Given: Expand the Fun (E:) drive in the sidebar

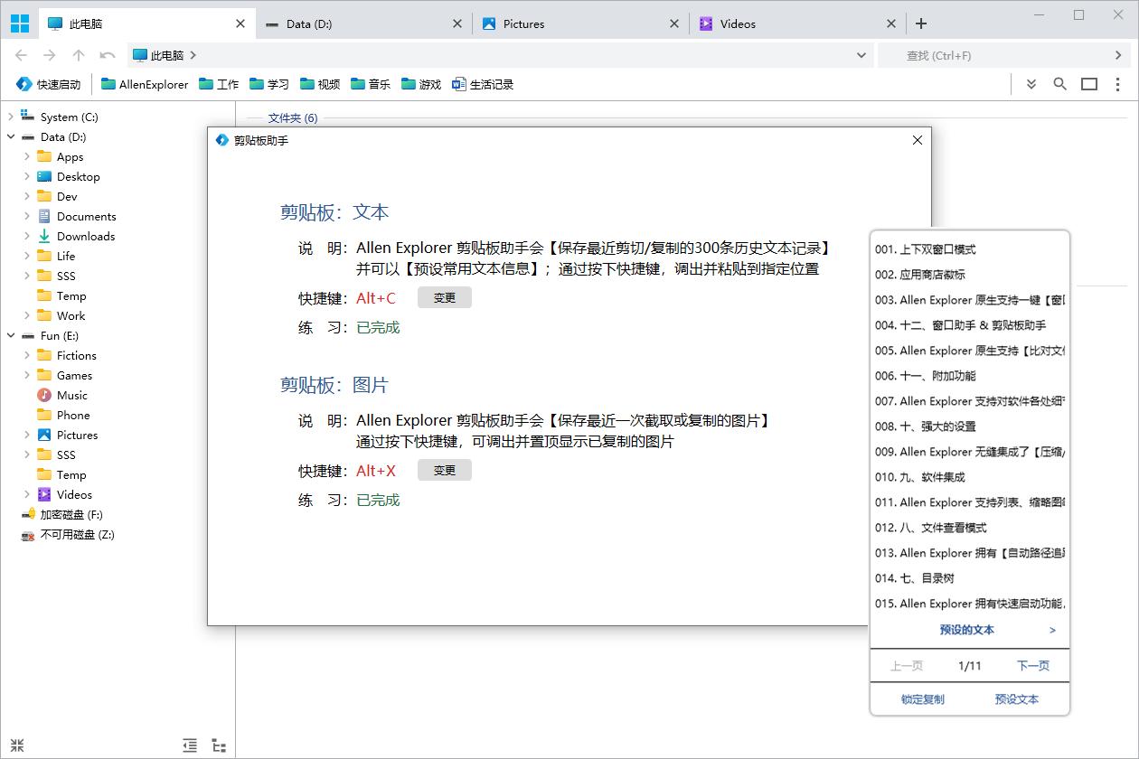Looking at the screenshot, I should point(9,335).
